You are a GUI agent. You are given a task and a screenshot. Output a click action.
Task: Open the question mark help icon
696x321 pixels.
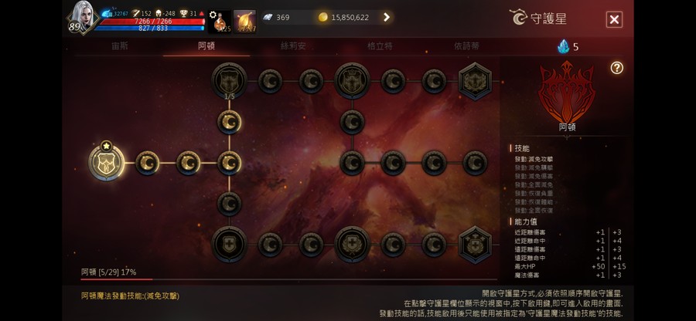point(616,68)
